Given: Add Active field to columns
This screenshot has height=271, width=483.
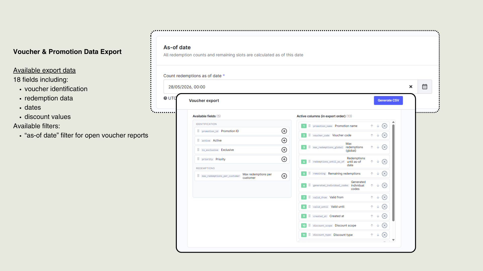Looking at the screenshot, I should point(284,141).
